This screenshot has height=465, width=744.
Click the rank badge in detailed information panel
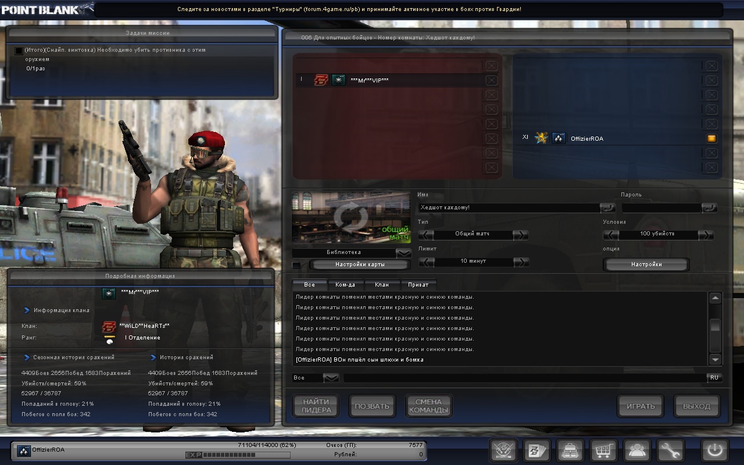(109, 294)
